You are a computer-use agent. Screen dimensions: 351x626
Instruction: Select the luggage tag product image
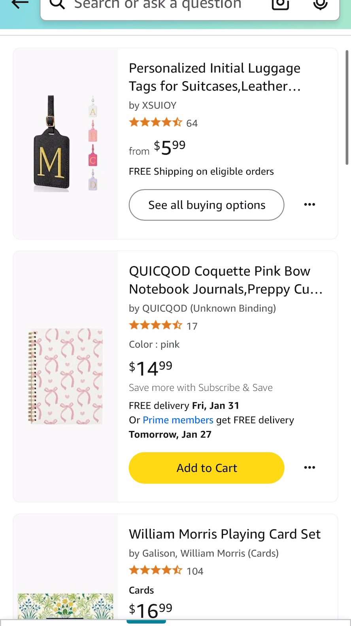[66, 143]
